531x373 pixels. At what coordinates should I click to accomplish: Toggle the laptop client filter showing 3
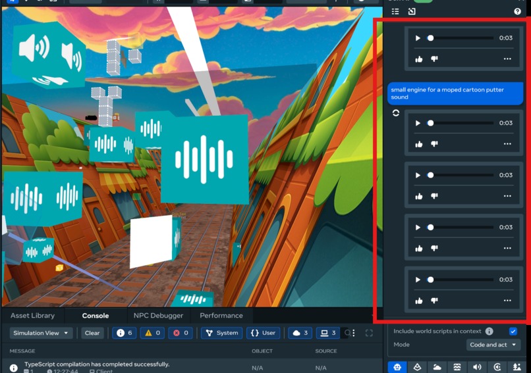pos(328,333)
